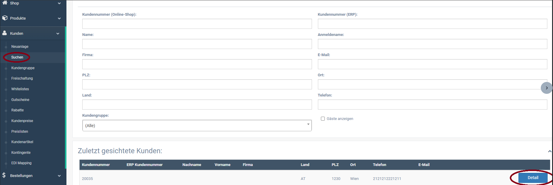Open the Kontingente menu item
Image resolution: width=553 pixels, height=185 pixels.
21,153
